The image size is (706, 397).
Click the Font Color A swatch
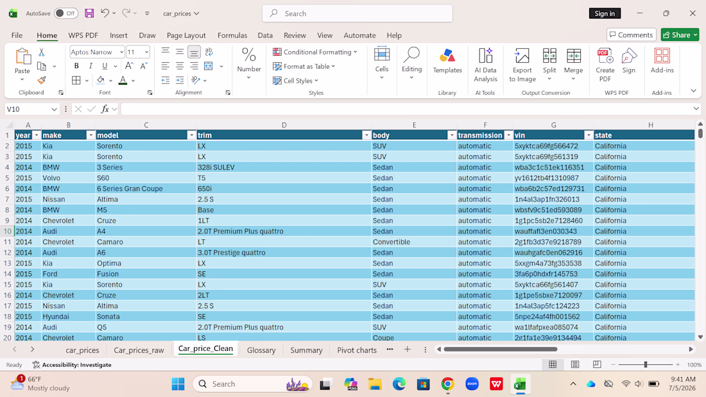(123, 80)
